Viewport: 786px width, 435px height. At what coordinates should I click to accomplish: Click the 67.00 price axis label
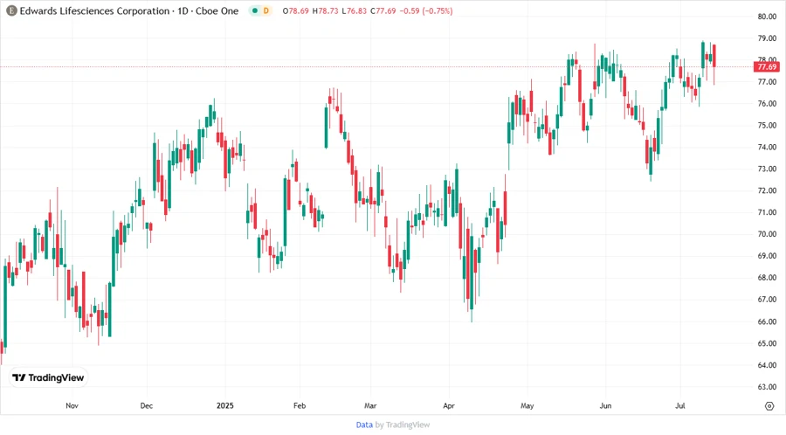pyautogui.click(x=767, y=300)
